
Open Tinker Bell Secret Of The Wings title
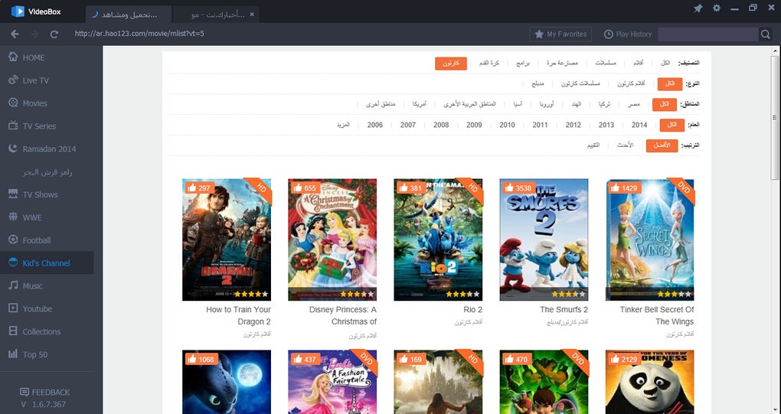coord(657,315)
